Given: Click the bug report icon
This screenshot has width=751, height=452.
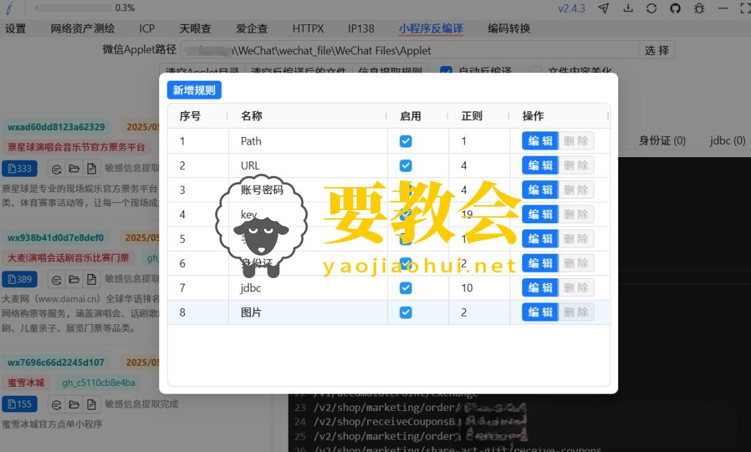Looking at the screenshot, I should tap(700, 8).
